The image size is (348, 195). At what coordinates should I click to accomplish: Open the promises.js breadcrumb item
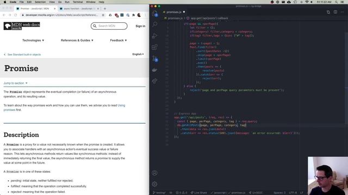(173, 18)
